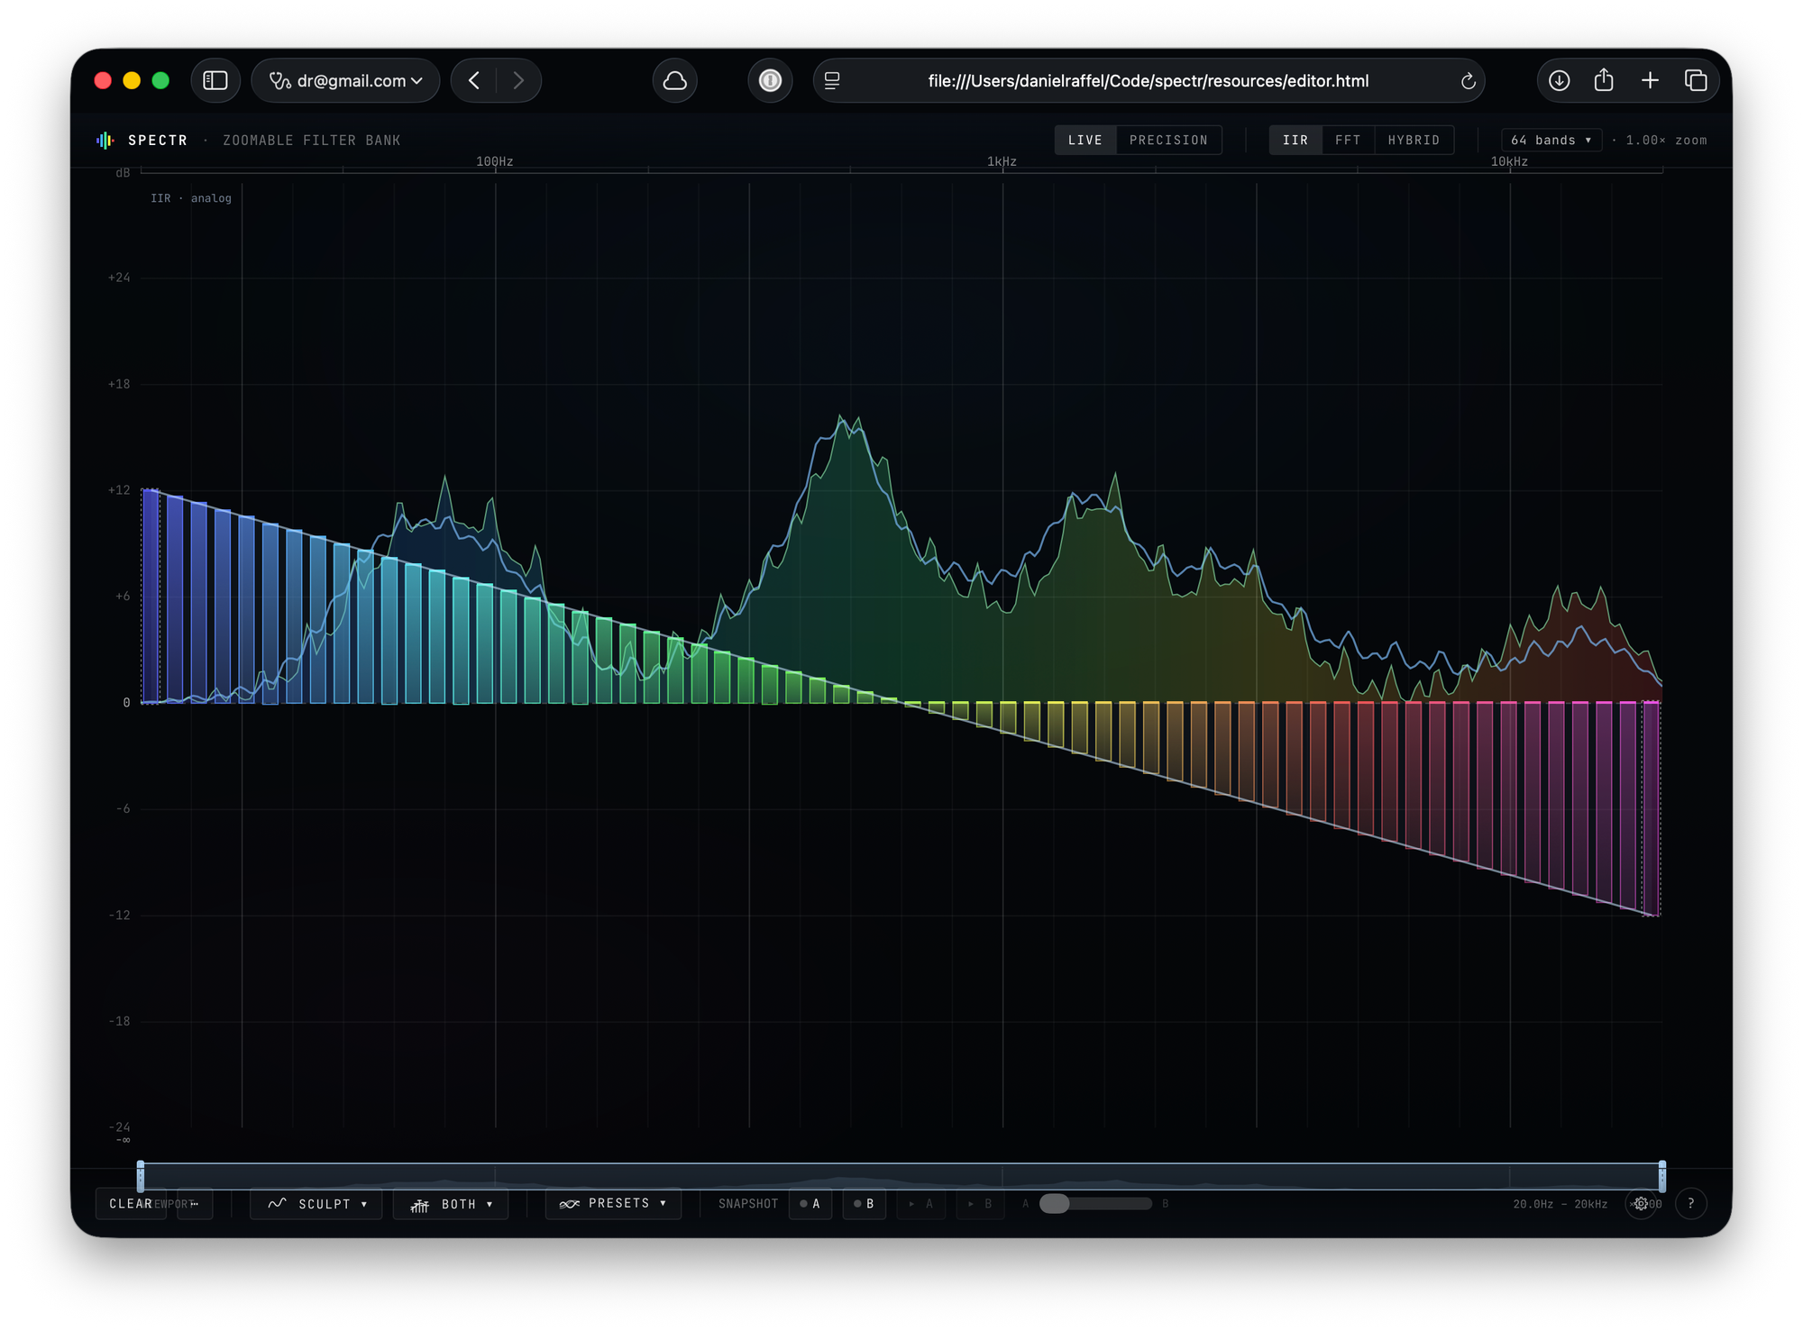Viewport: 1803px width, 1331px height.
Task: Select the LIVE mode toggle
Action: pos(1085,141)
